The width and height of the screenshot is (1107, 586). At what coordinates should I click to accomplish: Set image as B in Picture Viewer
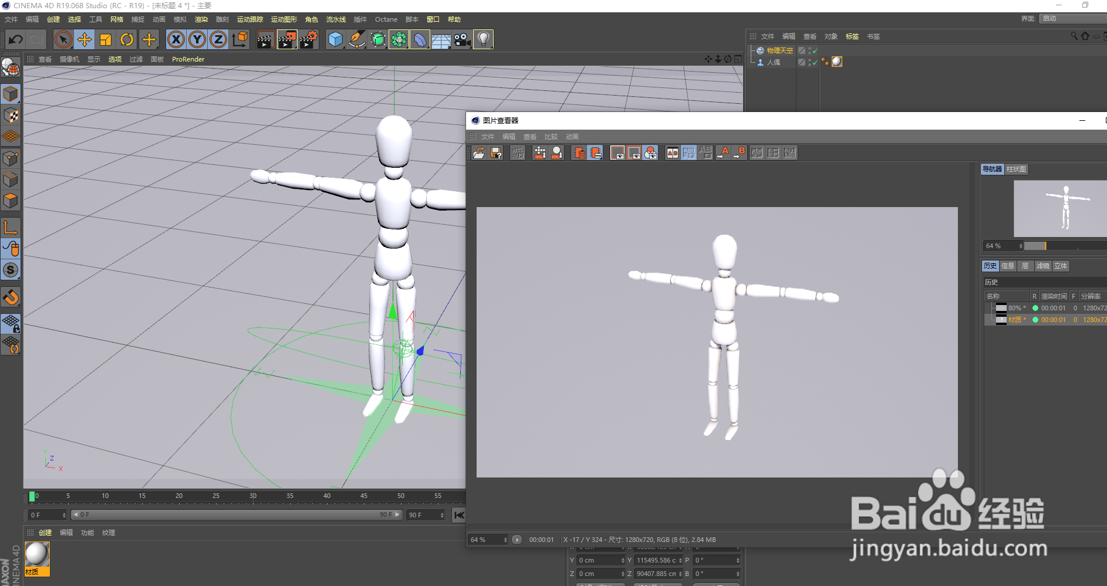tap(740, 153)
